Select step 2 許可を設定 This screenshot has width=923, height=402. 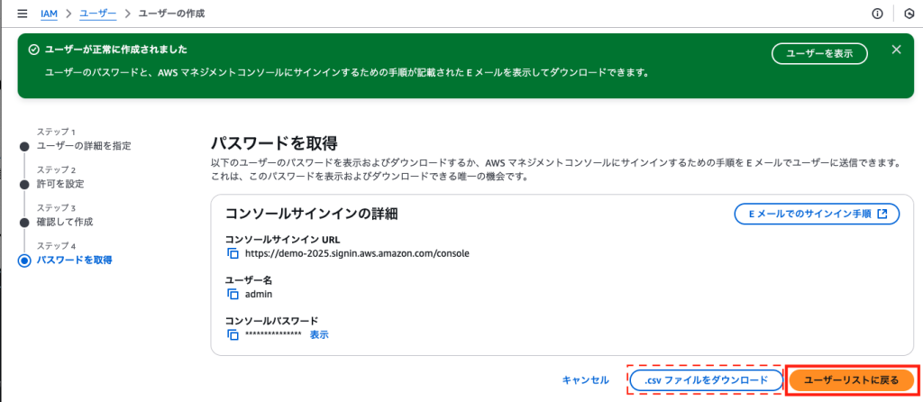[x=60, y=184]
